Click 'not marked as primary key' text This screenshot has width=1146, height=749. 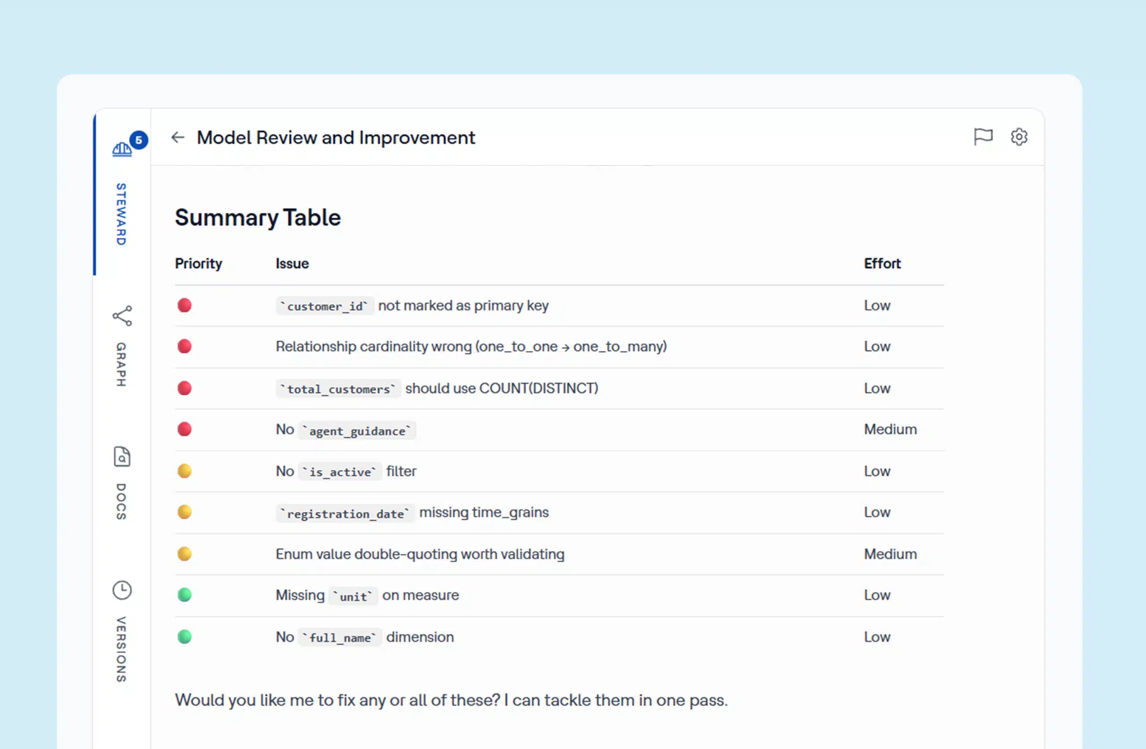tap(463, 305)
